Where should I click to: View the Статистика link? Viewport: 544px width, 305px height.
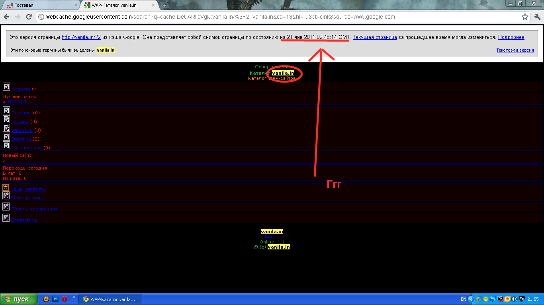(x=24, y=220)
